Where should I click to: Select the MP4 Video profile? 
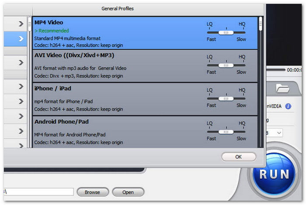(118, 33)
